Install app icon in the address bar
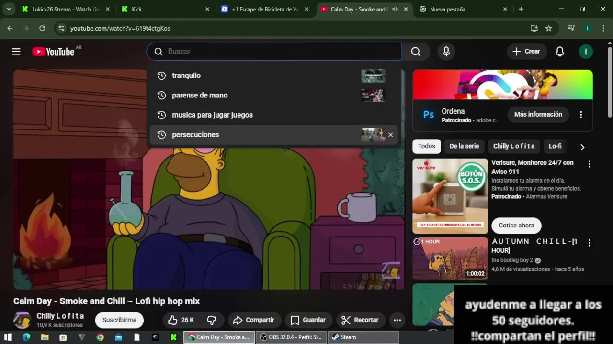 (534, 28)
